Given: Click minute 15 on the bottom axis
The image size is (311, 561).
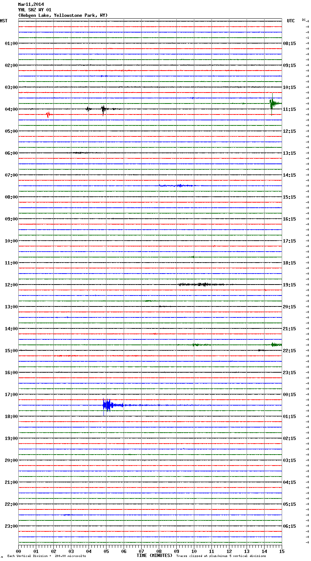Looking at the screenshot, I should point(282,551).
